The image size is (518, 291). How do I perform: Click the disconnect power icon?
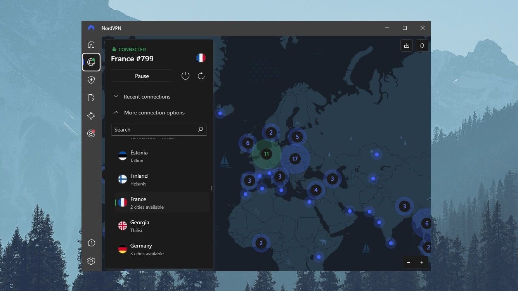click(185, 76)
